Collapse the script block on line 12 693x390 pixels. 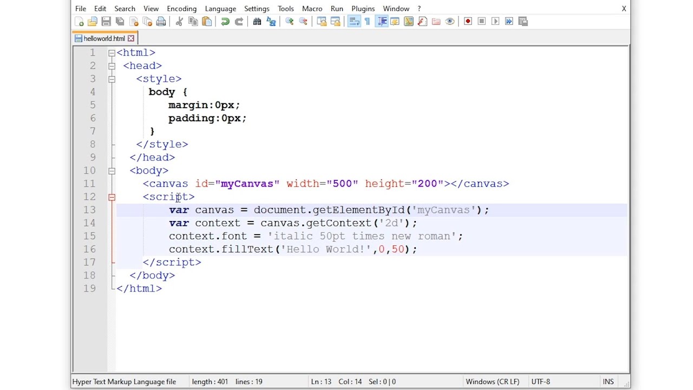(112, 197)
